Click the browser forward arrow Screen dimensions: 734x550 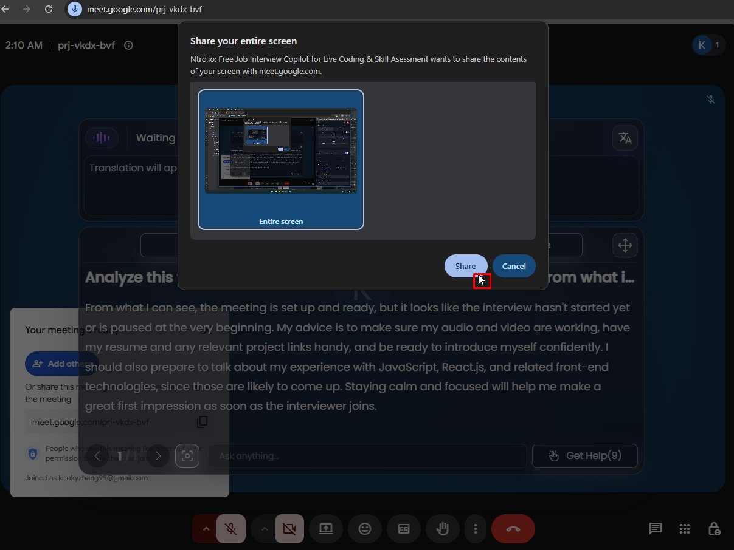point(26,9)
